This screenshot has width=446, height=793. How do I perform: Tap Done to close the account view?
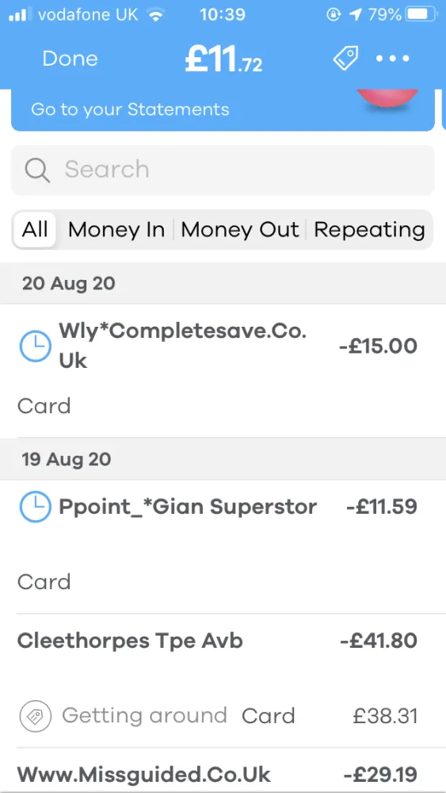click(x=70, y=59)
